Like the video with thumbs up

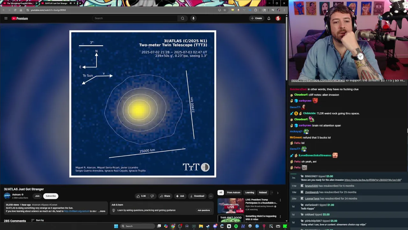[x=141, y=196]
